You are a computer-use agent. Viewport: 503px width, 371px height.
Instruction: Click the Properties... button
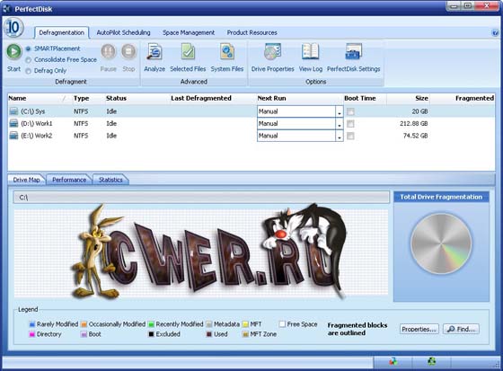pos(419,330)
